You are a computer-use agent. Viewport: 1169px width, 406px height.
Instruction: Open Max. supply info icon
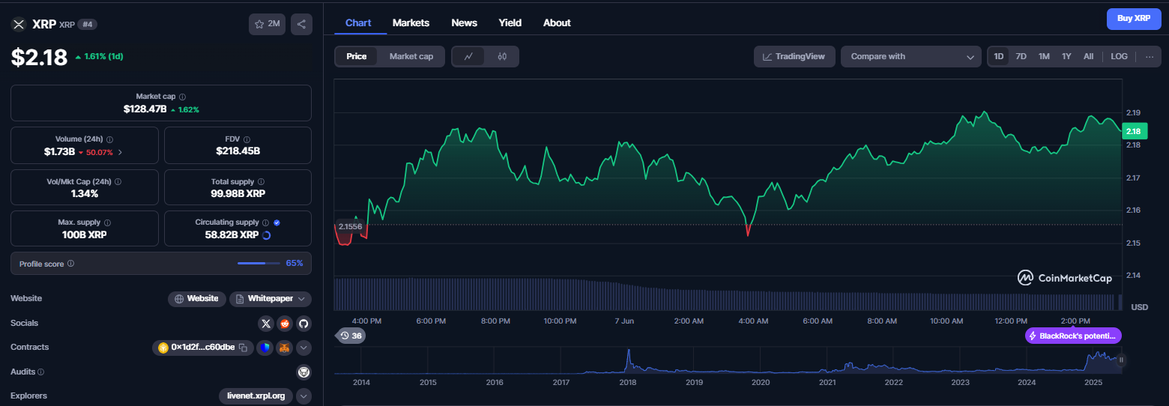[107, 222]
